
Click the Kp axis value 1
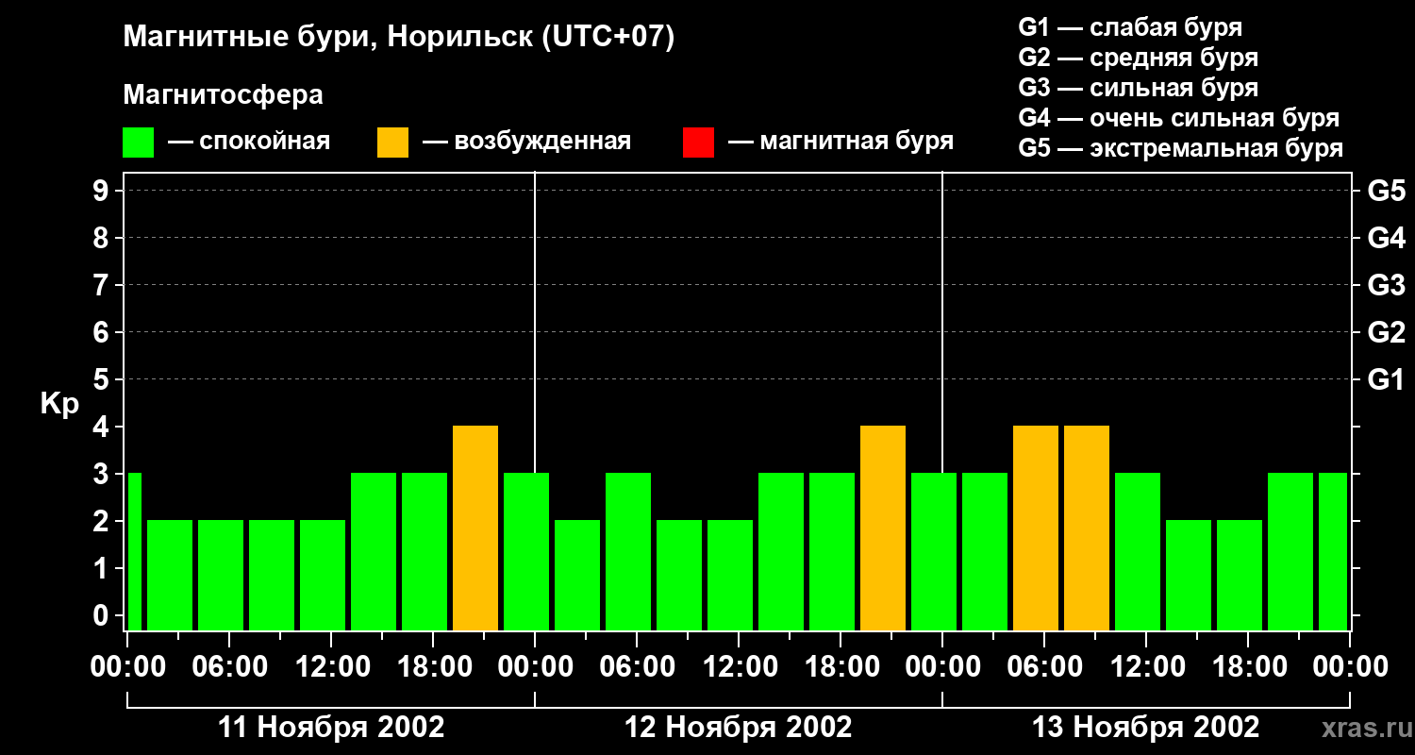(x=103, y=569)
